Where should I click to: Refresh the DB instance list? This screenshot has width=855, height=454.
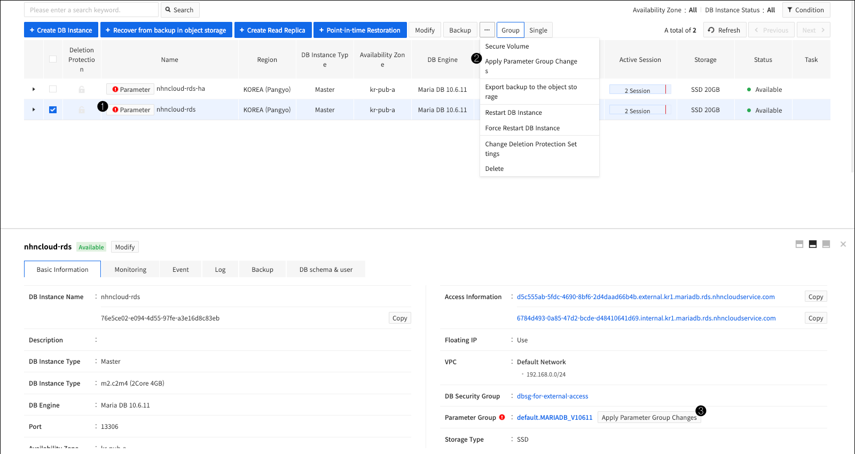coord(724,30)
